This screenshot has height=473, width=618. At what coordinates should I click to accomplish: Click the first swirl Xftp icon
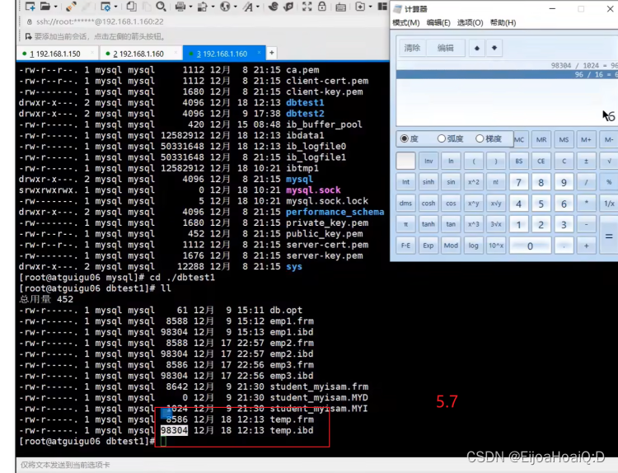[x=273, y=7]
